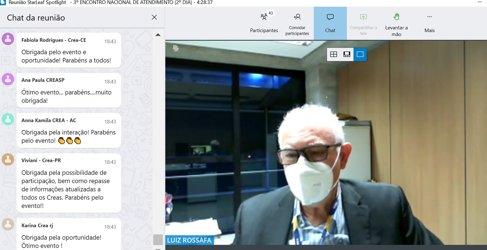Select the filmstrip view layout

347,54
